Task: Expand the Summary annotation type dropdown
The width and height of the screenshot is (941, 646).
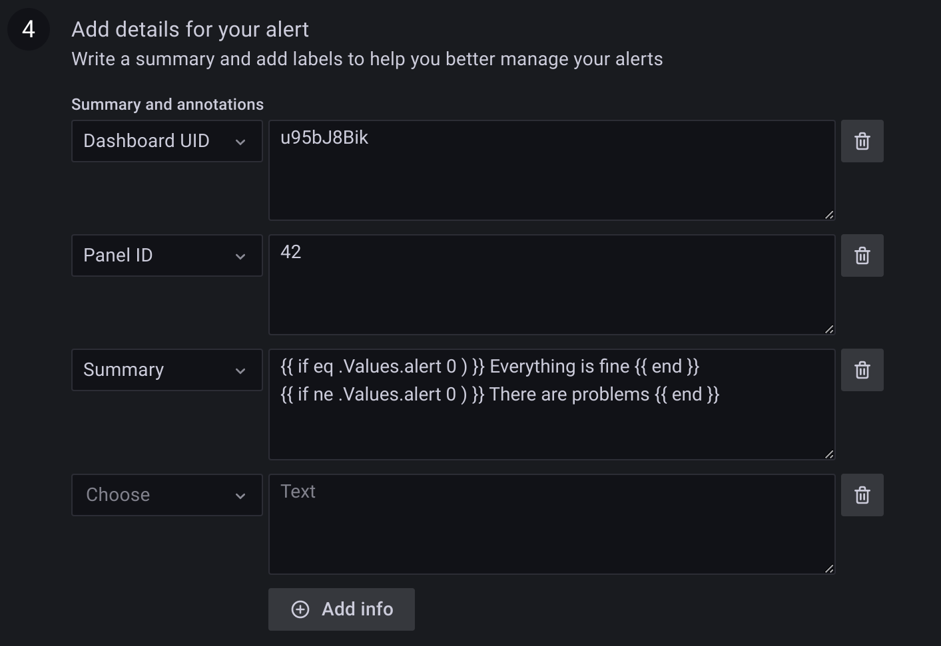Action: [166, 370]
